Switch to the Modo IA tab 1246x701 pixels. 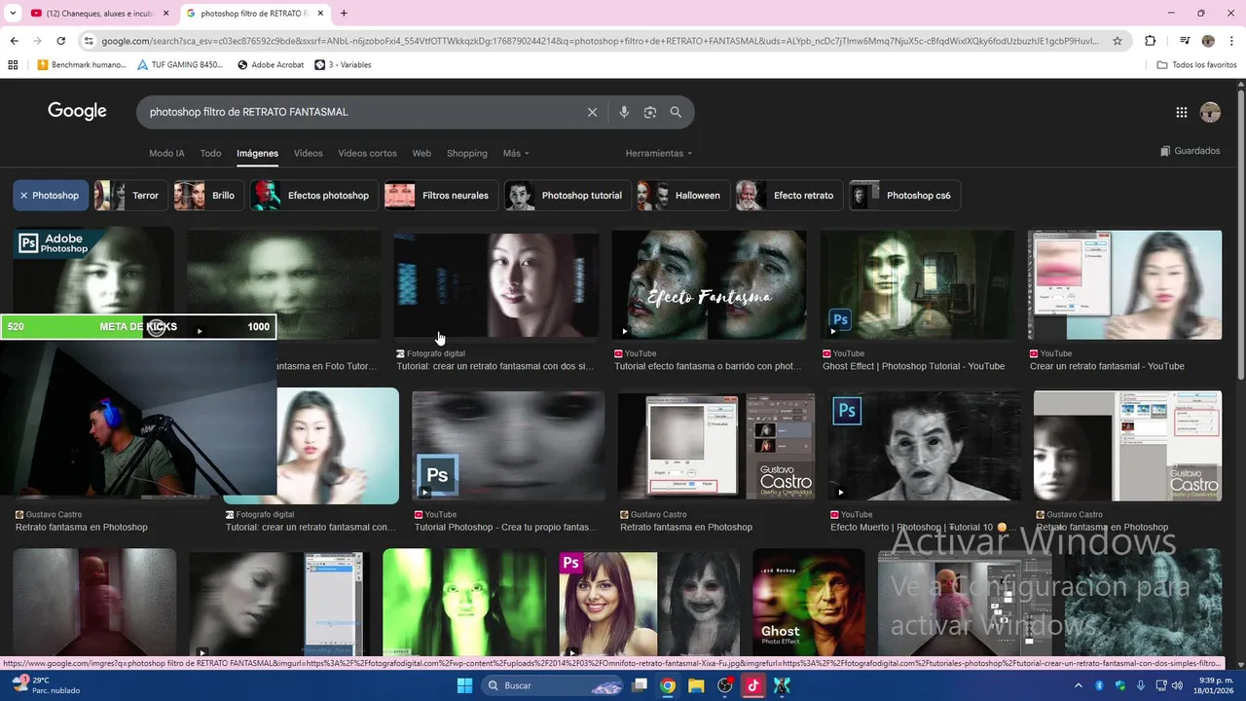click(166, 154)
